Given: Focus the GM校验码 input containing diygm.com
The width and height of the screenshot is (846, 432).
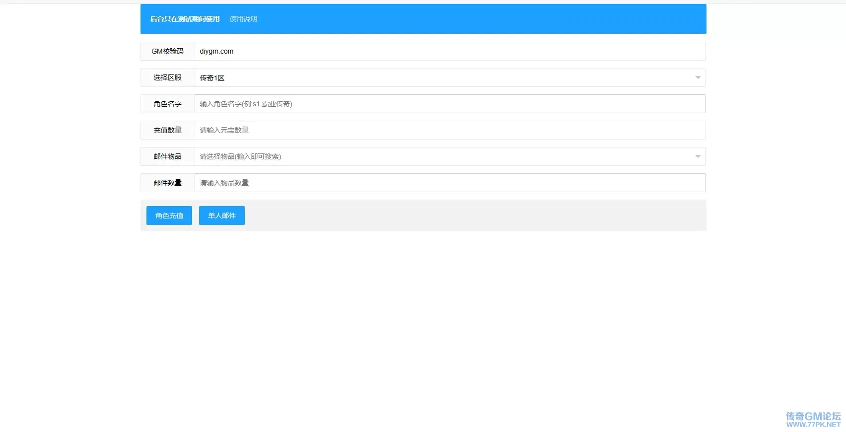Looking at the screenshot, I should click(449, 51).
